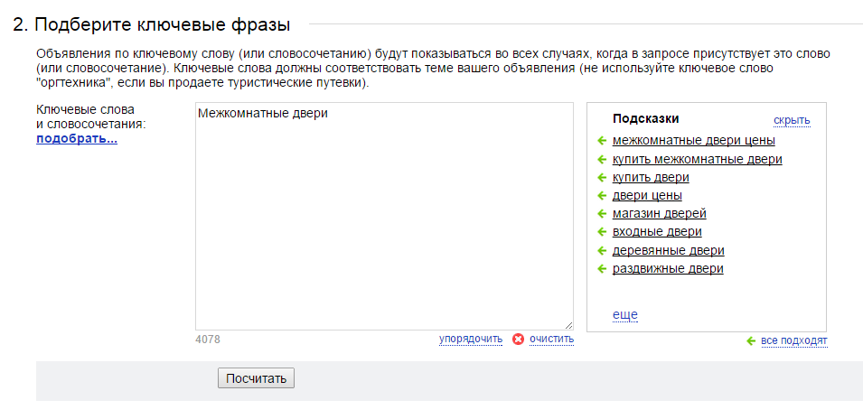The image size is (863, 419).
Task: Open the 'подобрать...' keyword picker link
Action: pos(77,138)
